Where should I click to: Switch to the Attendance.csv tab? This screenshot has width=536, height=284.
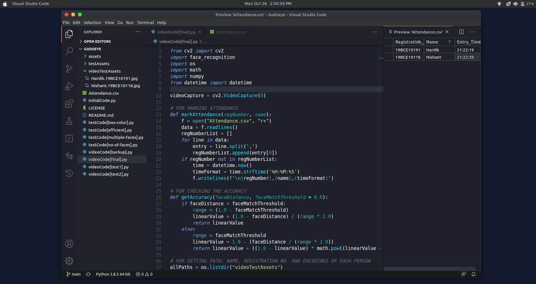231,32
